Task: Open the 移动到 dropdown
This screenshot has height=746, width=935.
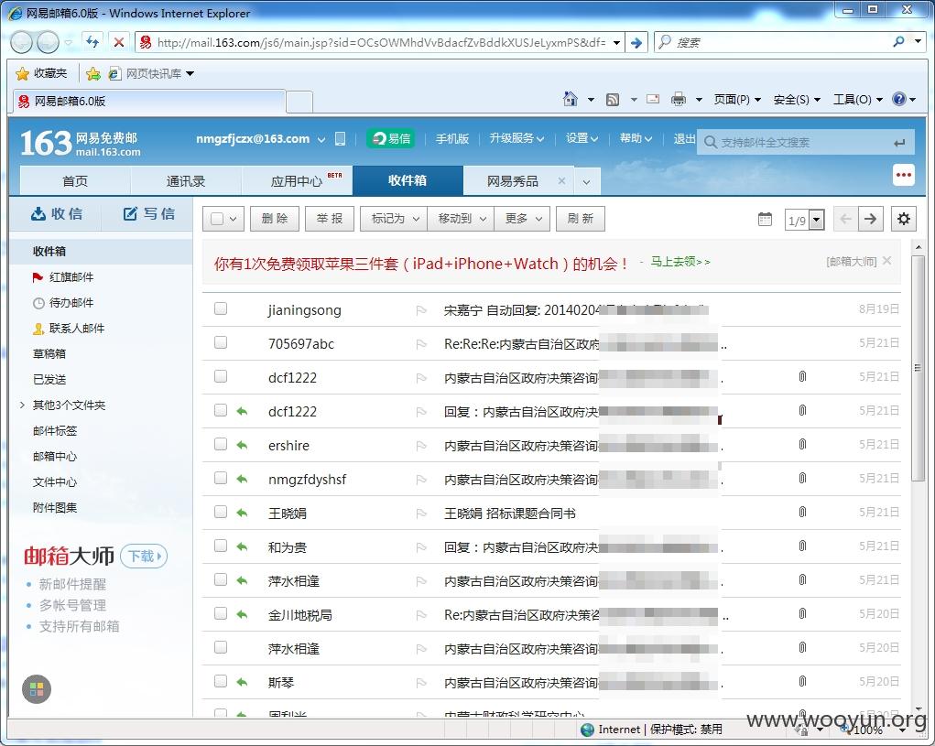Action: [461, 219]
